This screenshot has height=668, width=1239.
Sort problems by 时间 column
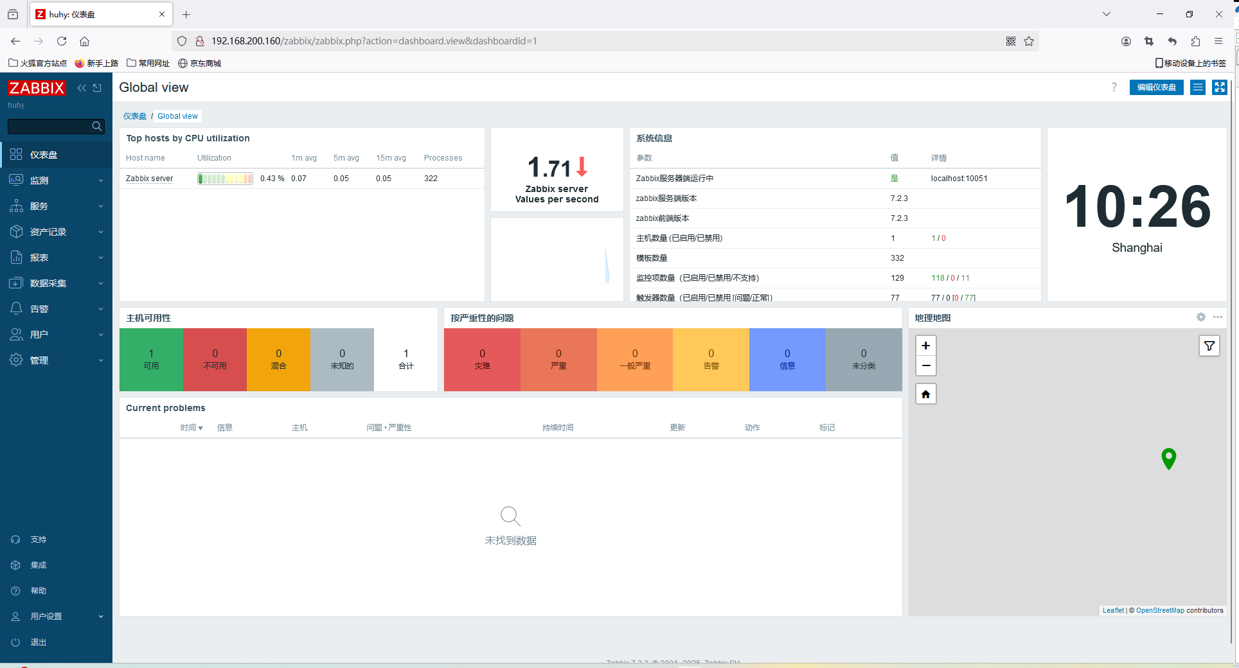(192, 428)
